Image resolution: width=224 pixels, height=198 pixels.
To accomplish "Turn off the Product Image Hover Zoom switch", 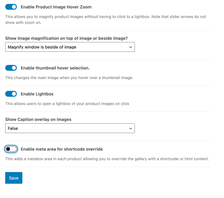I will 11,7.
